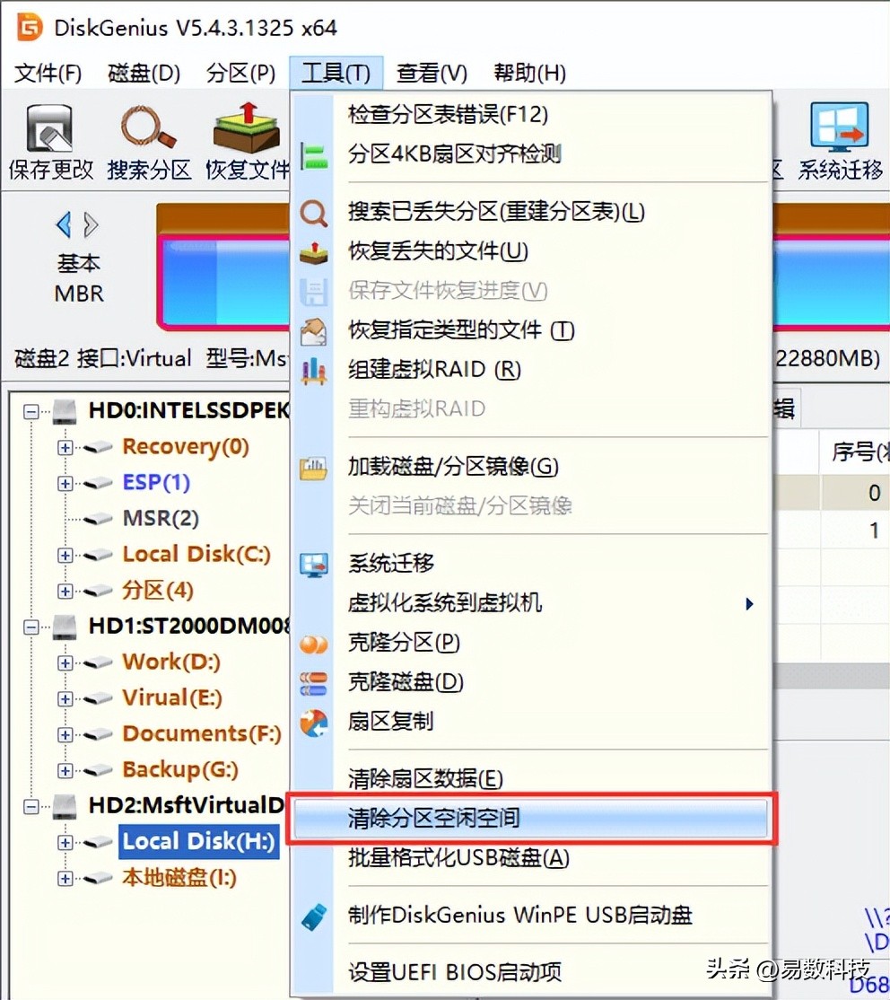Click the magnifier icon for search lost partitions
This screenshot has width=890, height=1000.
314,213
